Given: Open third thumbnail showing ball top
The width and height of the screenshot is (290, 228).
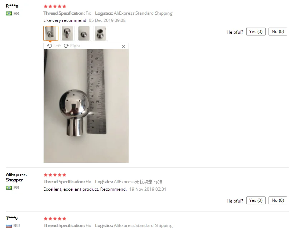Looking at the screenshot, I should point(84,33).
